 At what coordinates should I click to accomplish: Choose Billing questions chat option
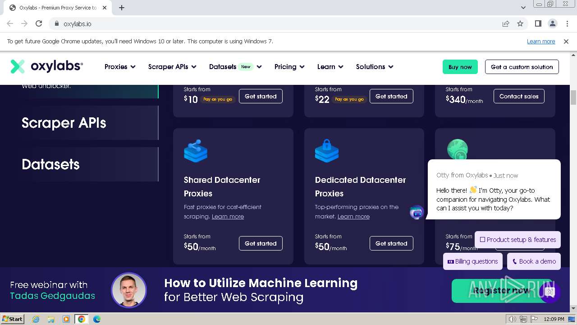point(472,261)
